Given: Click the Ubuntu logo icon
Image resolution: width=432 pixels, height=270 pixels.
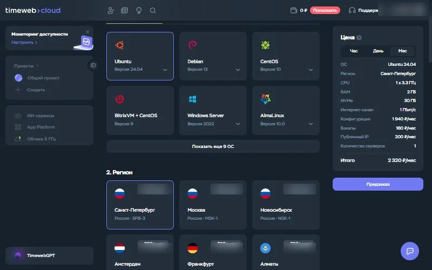Looking at the screenshot, I should point(119,45).
